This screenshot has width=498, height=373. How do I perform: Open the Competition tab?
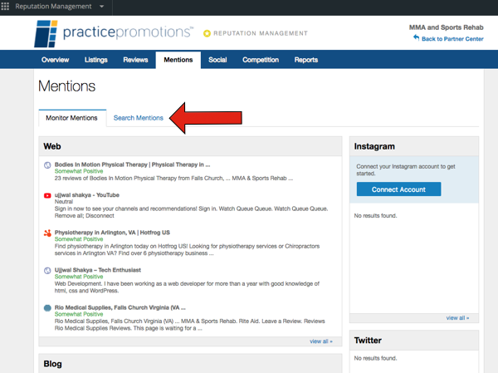pos(261,60)
